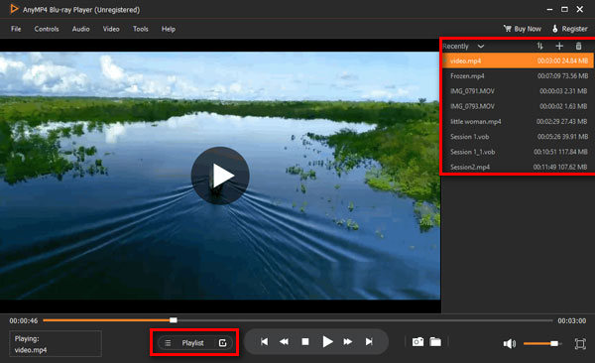Image resolution: width=595 pixels, height=363 pixels.
Task: Close the AnyMP4 player window
Action: tap(580, 9)
